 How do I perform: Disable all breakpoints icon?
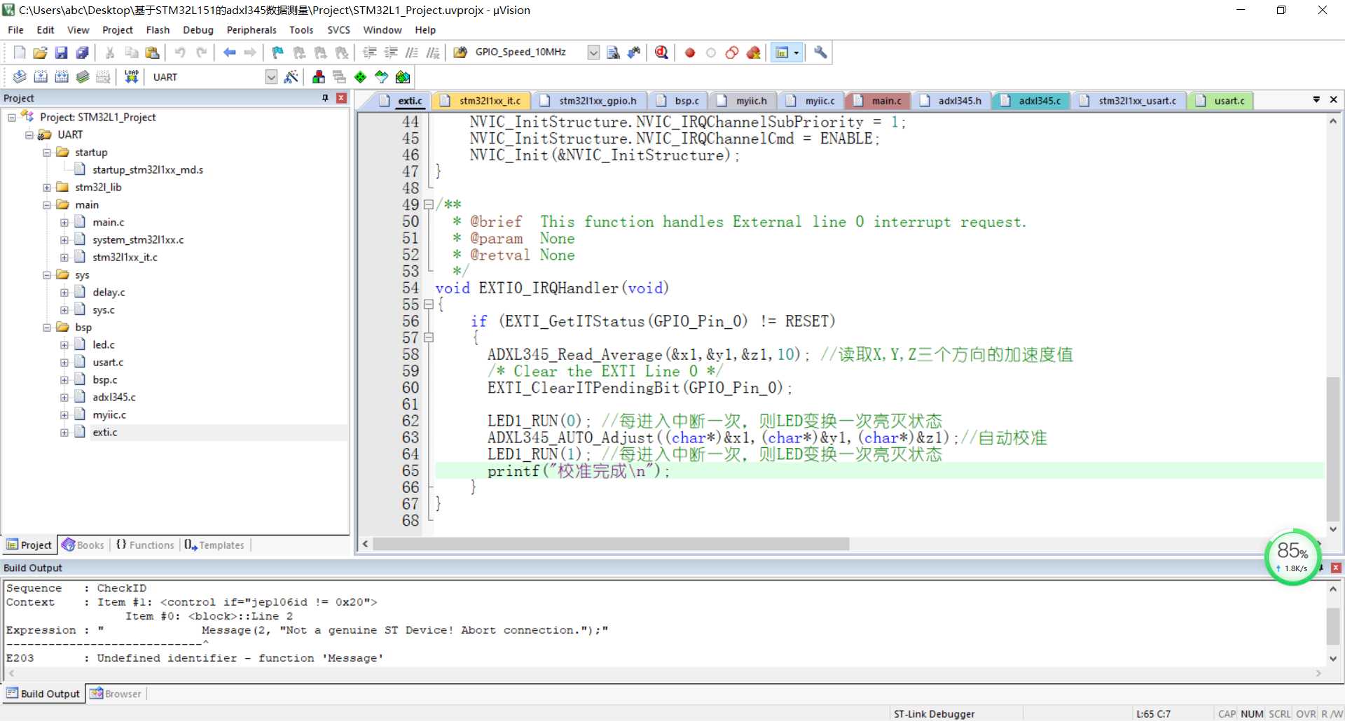point(732,52)
